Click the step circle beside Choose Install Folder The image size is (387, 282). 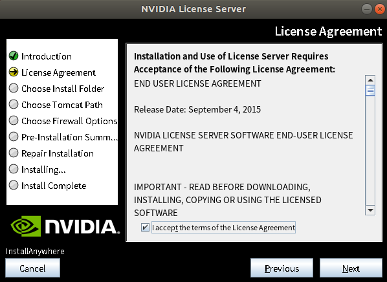(14, 88)
